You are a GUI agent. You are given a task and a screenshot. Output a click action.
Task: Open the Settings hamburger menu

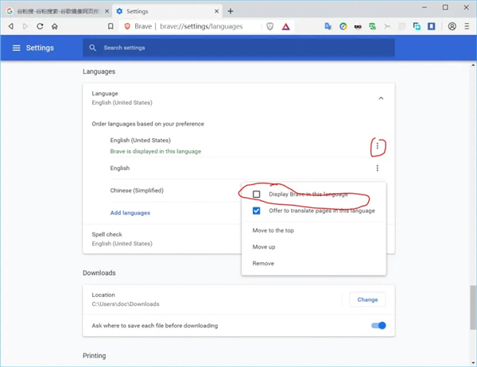pos(16,48)
